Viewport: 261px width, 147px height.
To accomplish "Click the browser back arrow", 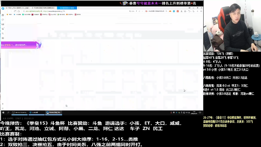I will tap(7, 11).
